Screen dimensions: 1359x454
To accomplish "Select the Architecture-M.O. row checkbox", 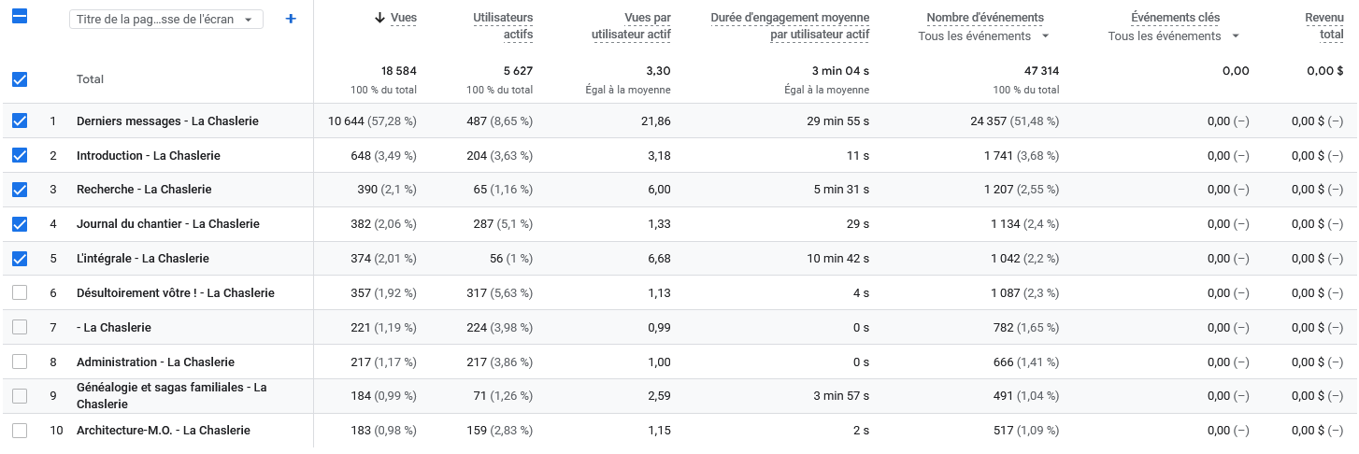I will coord(20,431).
